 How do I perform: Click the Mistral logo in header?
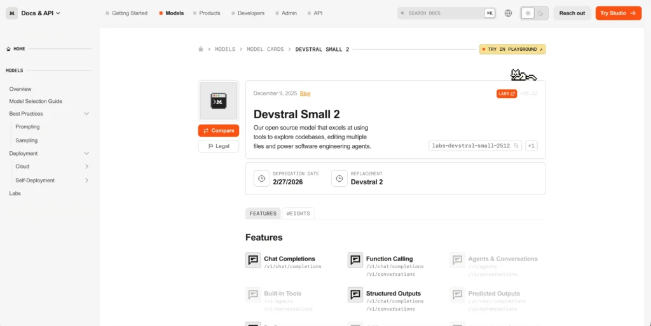click(11, 13)
